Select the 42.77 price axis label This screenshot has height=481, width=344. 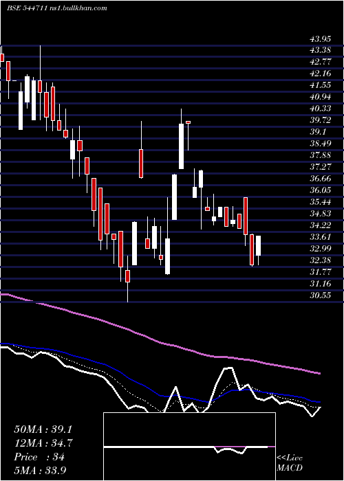(x=321, y=62)
